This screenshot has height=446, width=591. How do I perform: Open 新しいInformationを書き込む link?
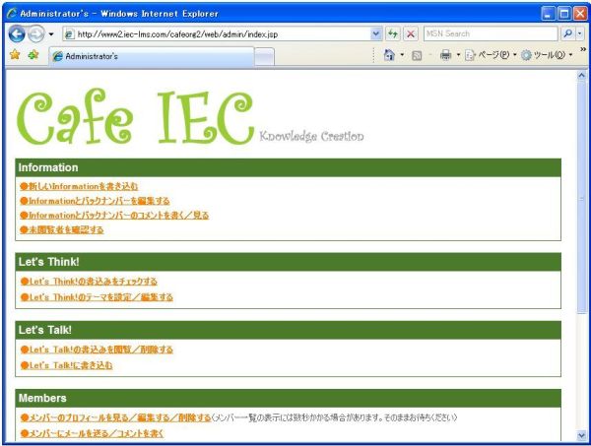point(79,186)
